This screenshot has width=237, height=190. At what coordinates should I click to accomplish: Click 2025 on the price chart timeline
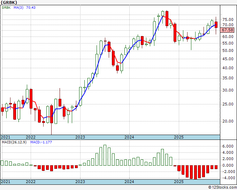pyautogui.click(x=179, y=137)
